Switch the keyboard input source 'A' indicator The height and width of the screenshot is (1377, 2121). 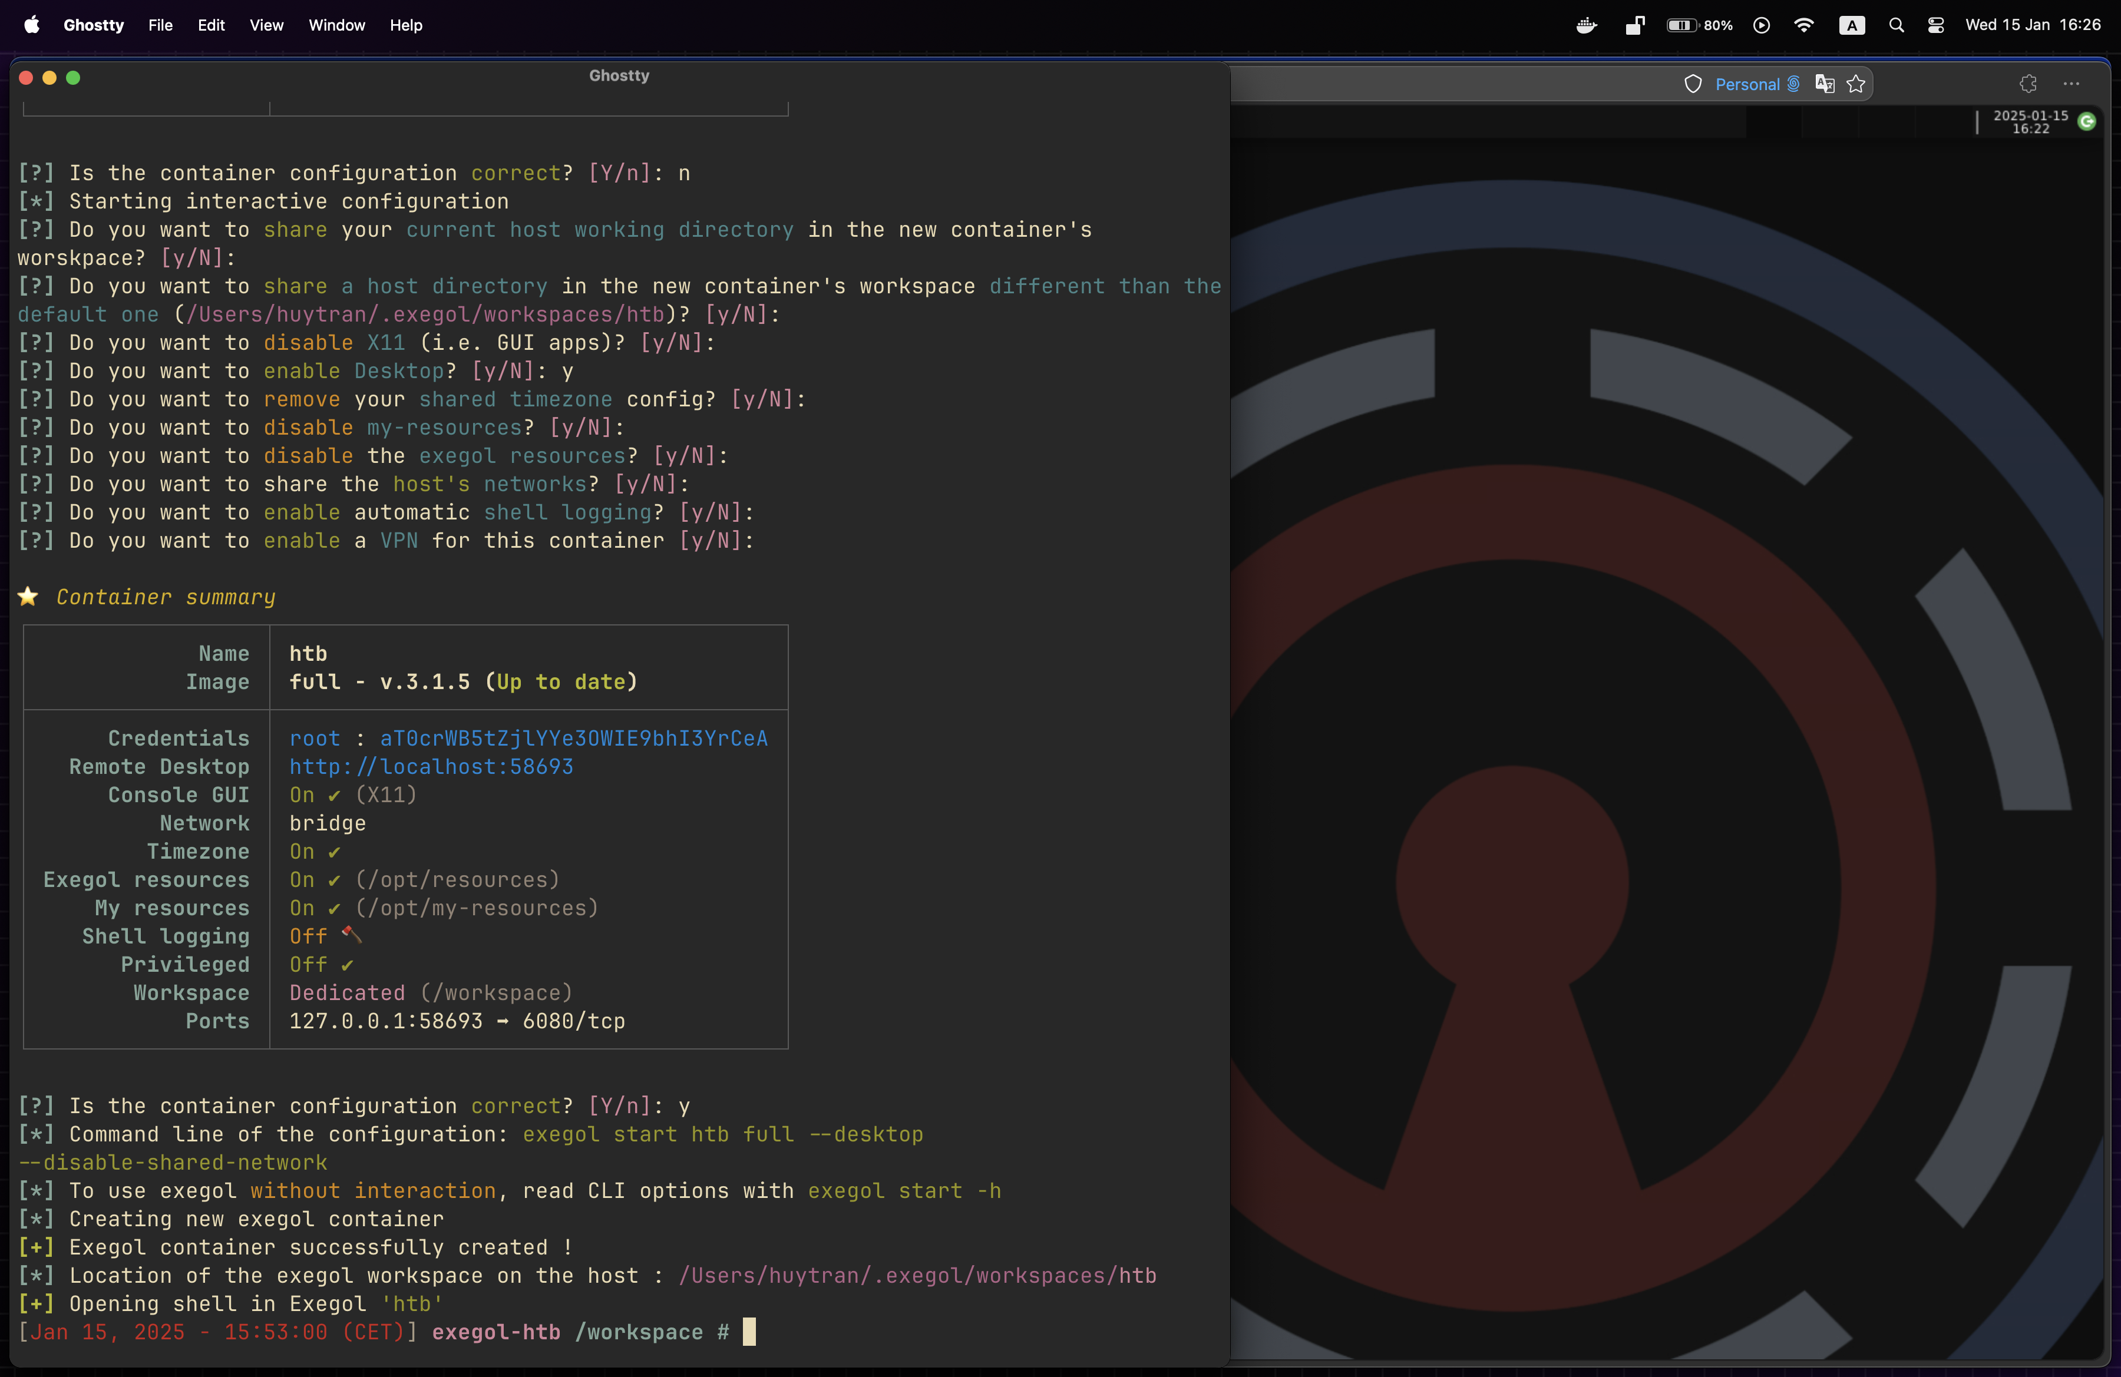coord(1852,25)
